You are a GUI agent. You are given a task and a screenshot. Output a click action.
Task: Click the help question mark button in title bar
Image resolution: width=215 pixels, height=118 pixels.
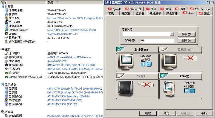click(208, 2)
